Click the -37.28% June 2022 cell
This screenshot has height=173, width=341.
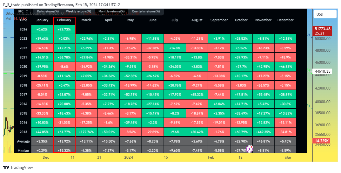coord(153,48)
